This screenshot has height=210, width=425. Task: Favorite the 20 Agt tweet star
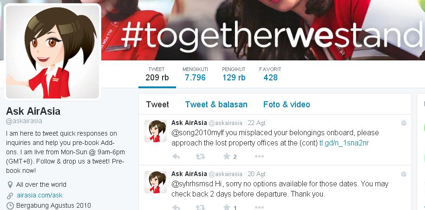pyautogui.click(x=227, y=208)
